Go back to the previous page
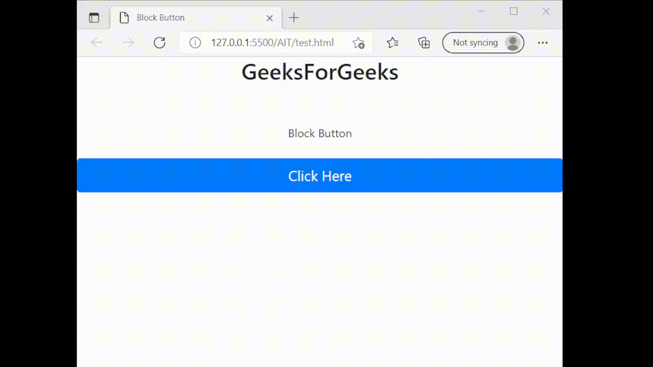This screenshot has height=367, width=653. [x=96, y=43]
